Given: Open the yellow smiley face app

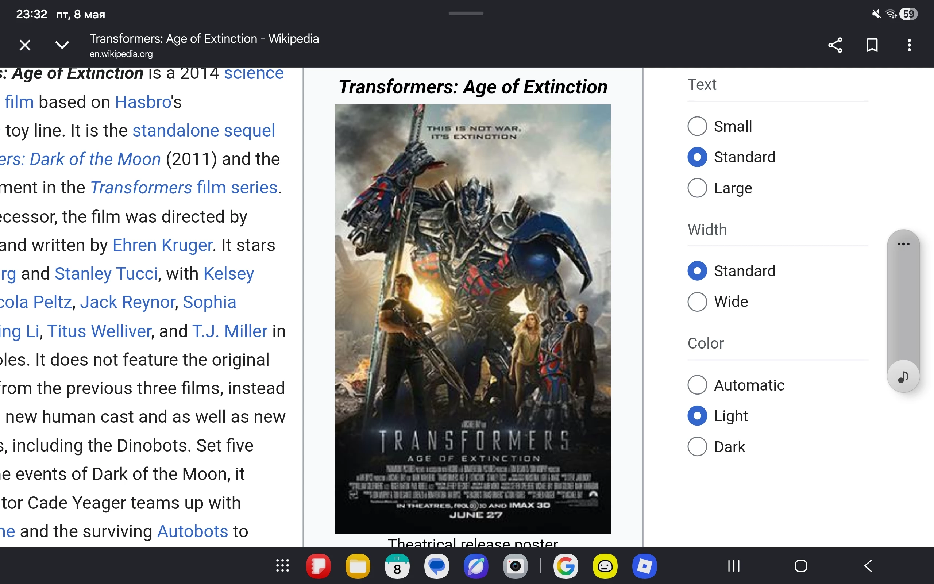Looking at the screenshot, I should point(605,566).
